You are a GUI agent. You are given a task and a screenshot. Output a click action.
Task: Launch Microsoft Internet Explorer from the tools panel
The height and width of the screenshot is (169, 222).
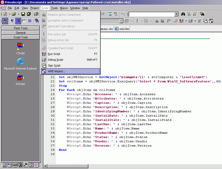20,61
